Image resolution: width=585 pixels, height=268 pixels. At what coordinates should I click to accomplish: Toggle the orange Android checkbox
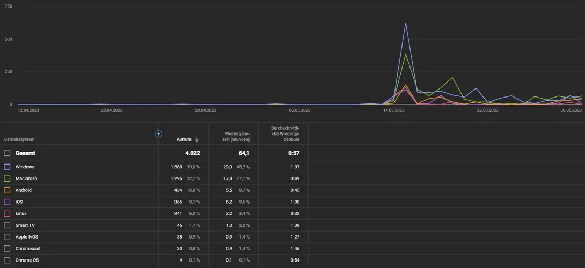[x=7, y=190]
